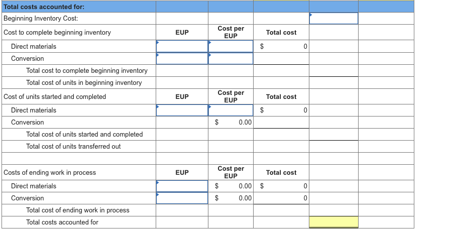Click 'Conversion' label under ending work in process
This screenshot has height=231, width=450.
28,198
